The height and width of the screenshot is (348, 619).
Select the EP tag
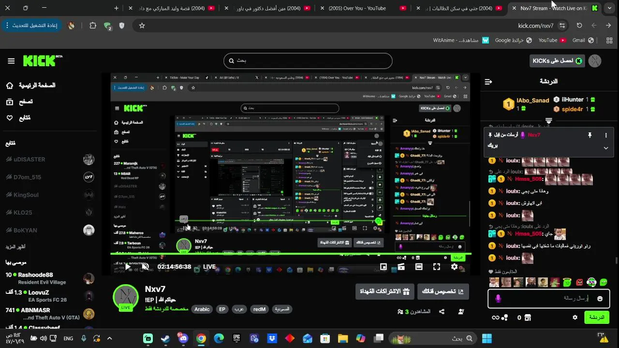222,309
